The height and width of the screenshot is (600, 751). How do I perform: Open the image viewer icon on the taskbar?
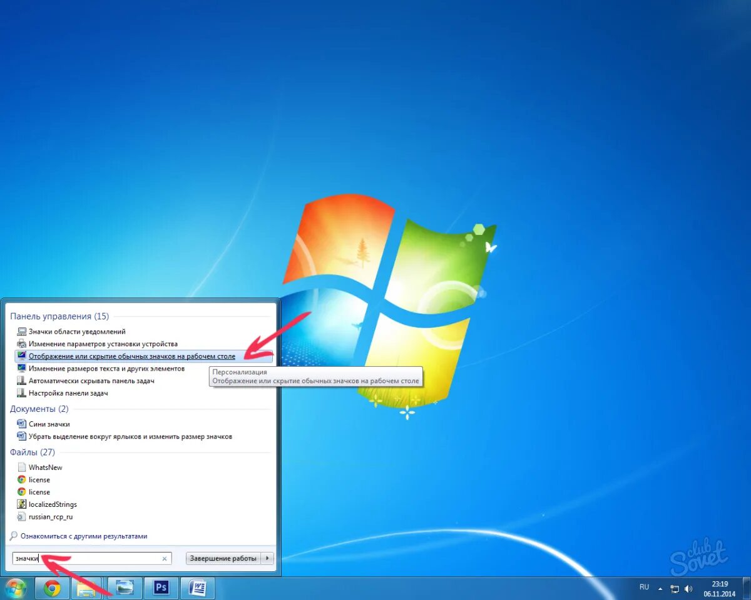[124, 587]
